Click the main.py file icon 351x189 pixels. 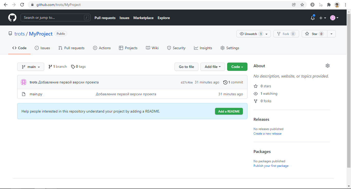(x=24, y=94)
